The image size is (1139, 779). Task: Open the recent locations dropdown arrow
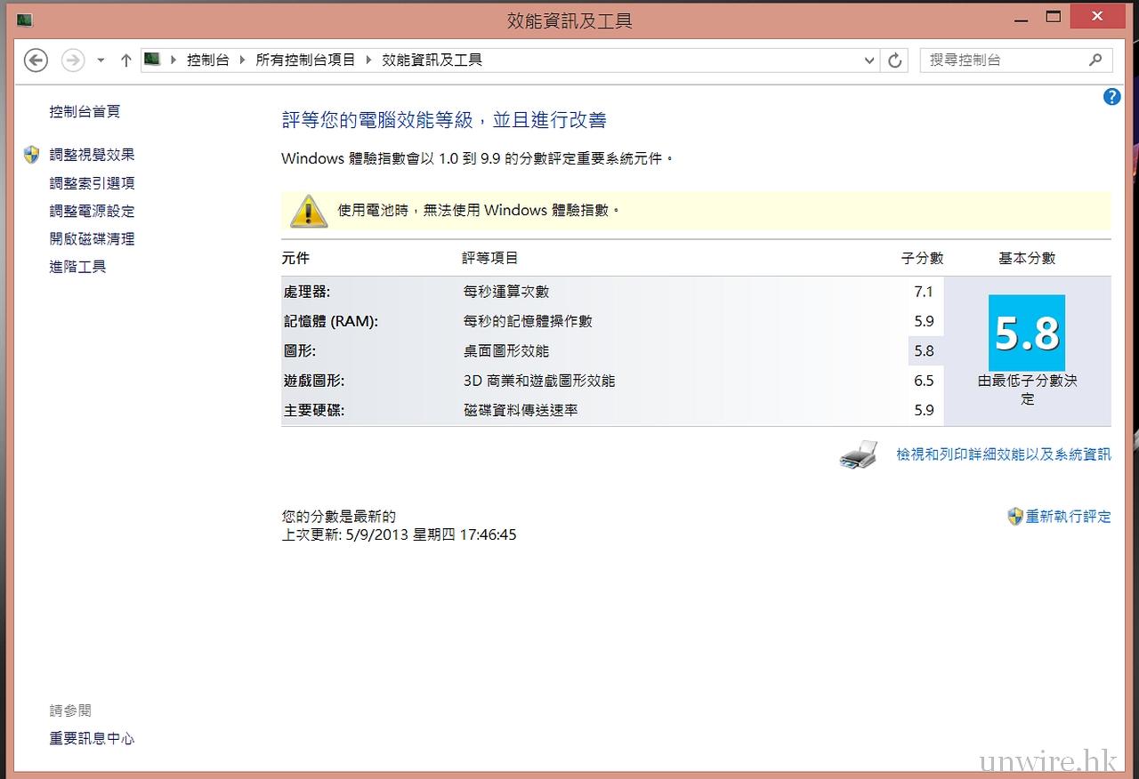pyautogui.click(x=101, y=60)
